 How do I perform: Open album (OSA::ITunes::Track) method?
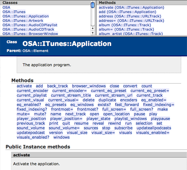coord(125,25)
